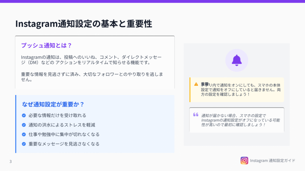The height and width of the screenshot is (171, 305).
Task: Click the Instagram 通知設定ガイド footer text
Action: pos(273,161)
